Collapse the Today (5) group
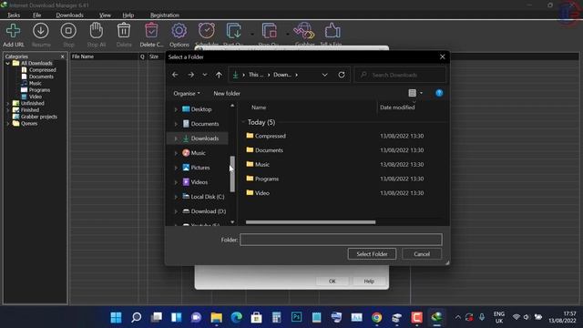Screen dimensions: 583x328 [x=243, y=122]
